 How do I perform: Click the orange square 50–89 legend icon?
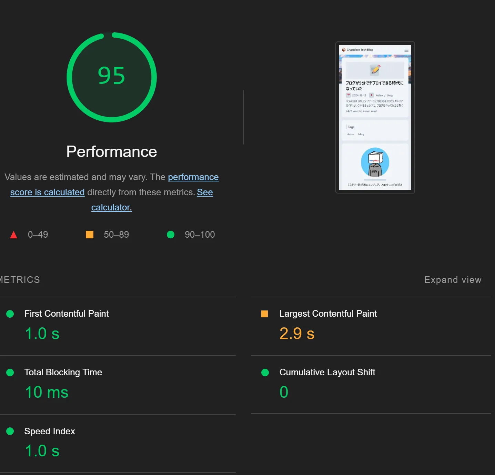click(x=90, y=235)
